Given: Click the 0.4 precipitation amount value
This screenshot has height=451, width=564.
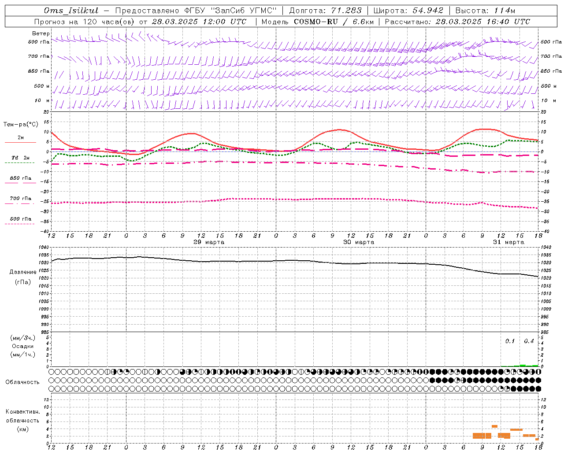Looking at the screenshot, I should pos(529,341).
